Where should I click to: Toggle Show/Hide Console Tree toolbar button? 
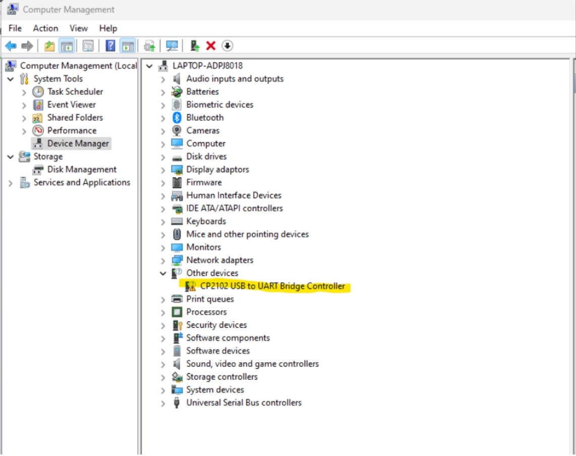(66, 46)
